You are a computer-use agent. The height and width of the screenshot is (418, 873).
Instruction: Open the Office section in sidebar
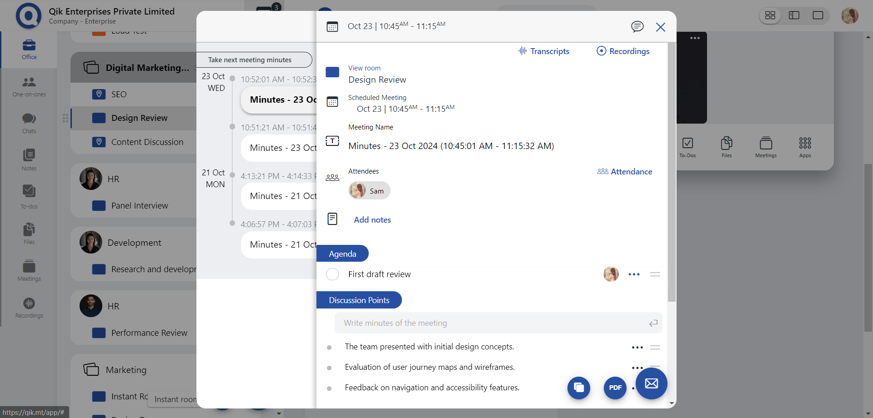coord(29,50)
